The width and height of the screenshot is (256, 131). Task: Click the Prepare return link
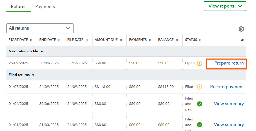pyautogui.click(x=229, y=63)
